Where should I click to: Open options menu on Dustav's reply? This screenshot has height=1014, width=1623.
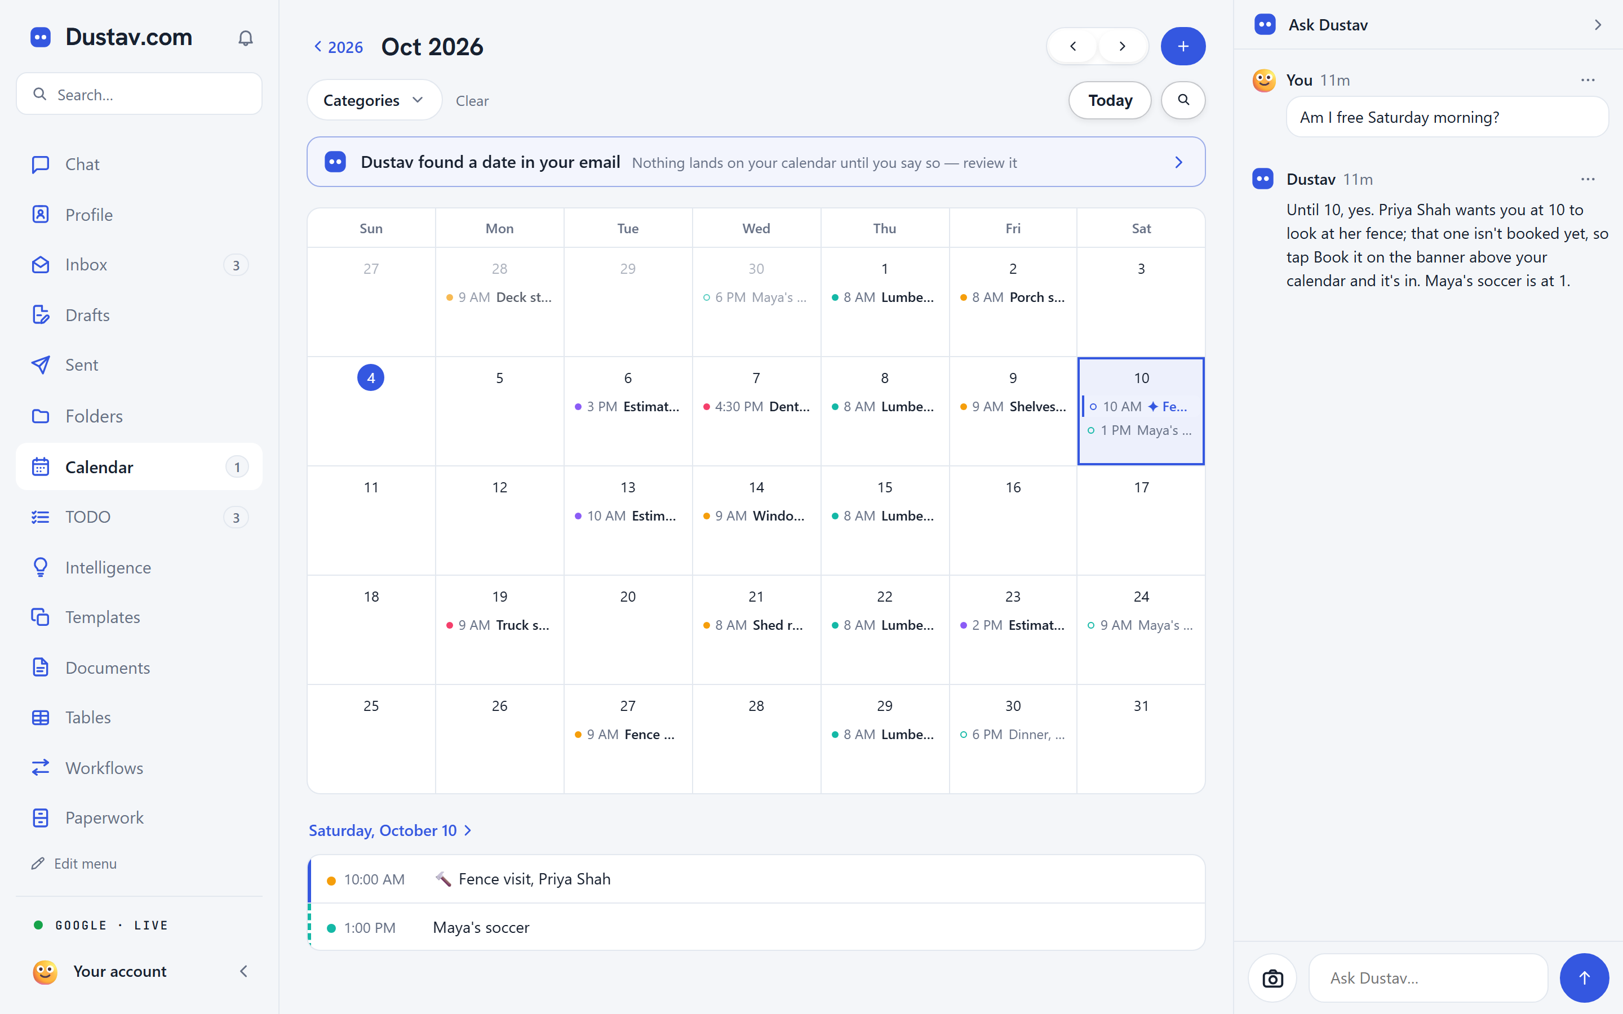[1587, 179]
